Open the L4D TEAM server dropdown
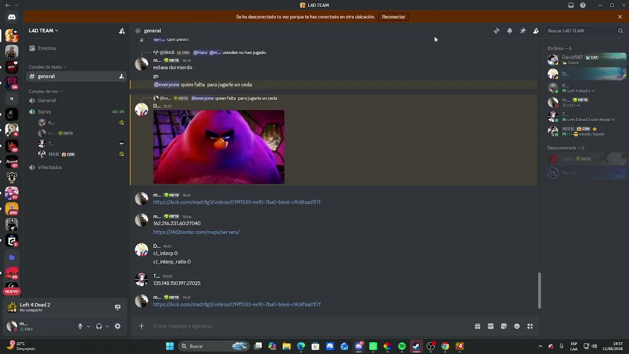The height and width of the screenshot is (354, 629). pos(44,30)
